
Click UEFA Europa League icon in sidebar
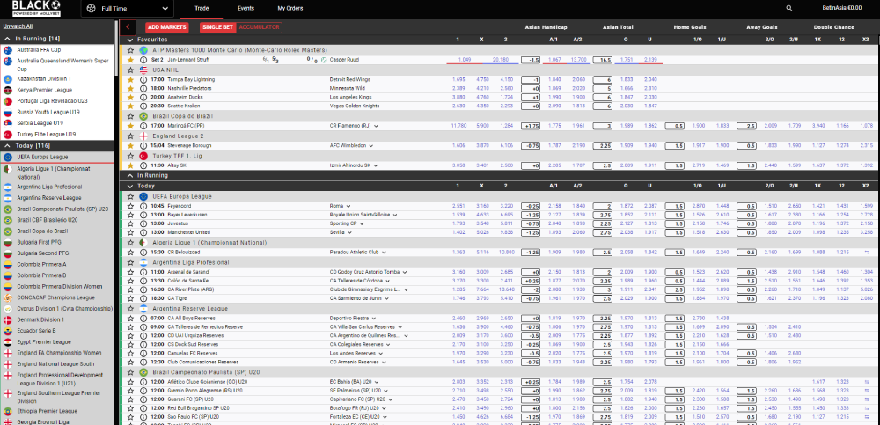click(8, 158)
